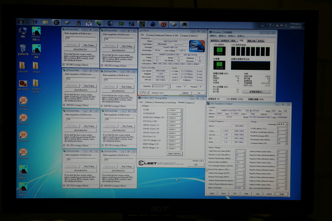Click Hide button in CPU-Tweaker
Image resolution: width=332 pixels, height=221 pixels.
pos(246,194)
